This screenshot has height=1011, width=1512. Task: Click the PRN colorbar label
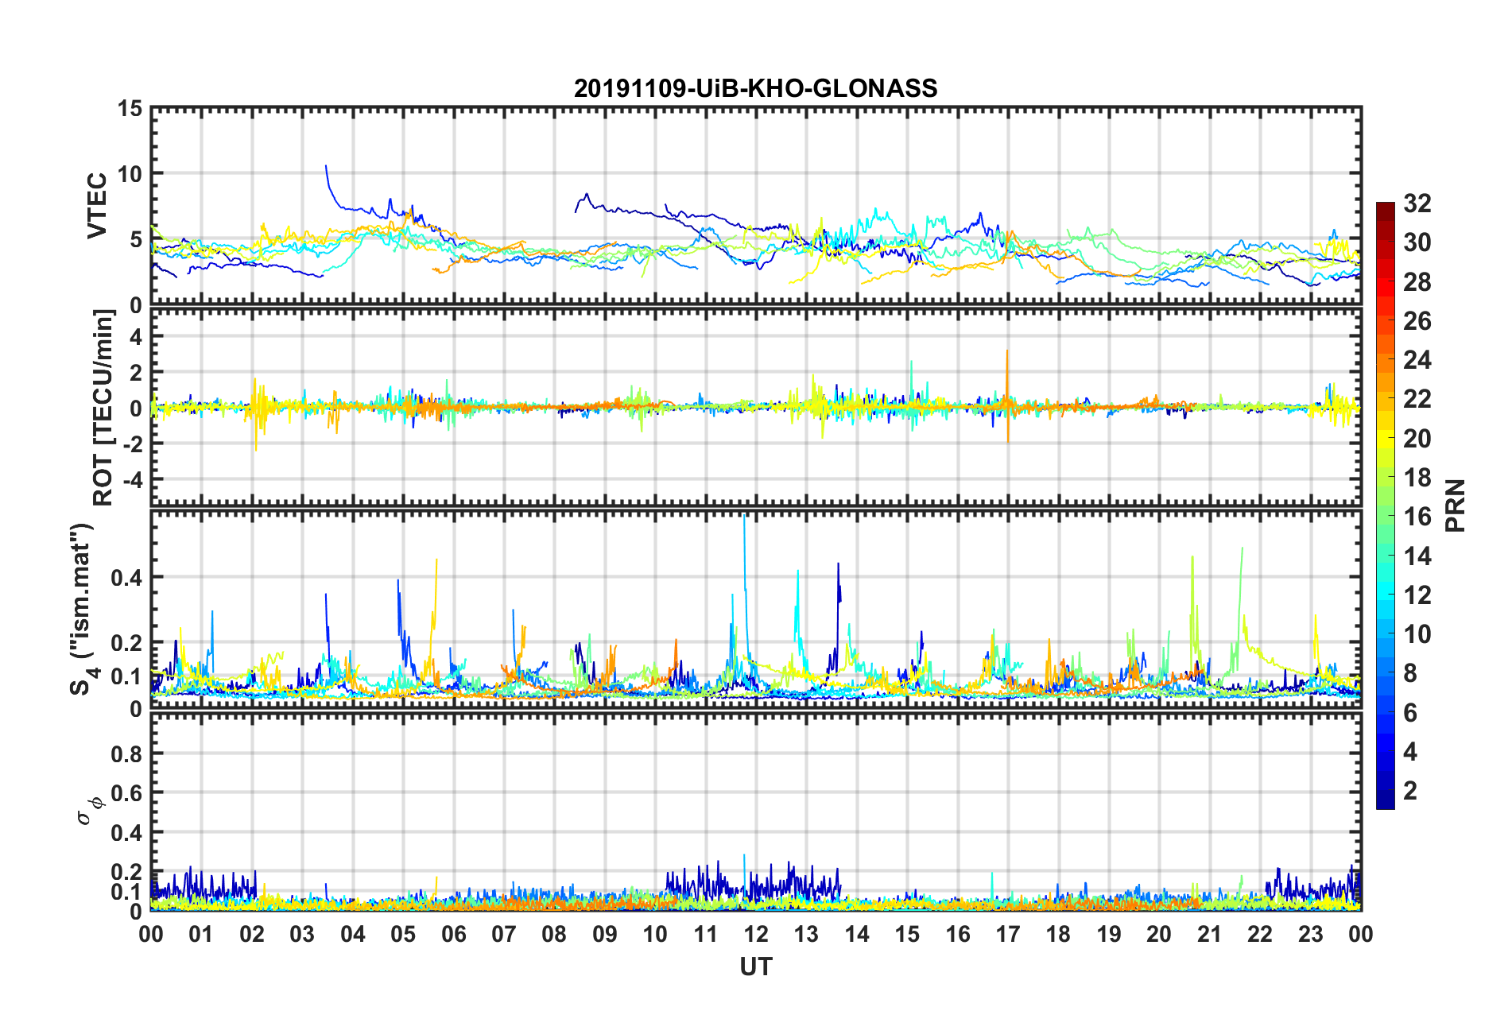[1456, 505]
